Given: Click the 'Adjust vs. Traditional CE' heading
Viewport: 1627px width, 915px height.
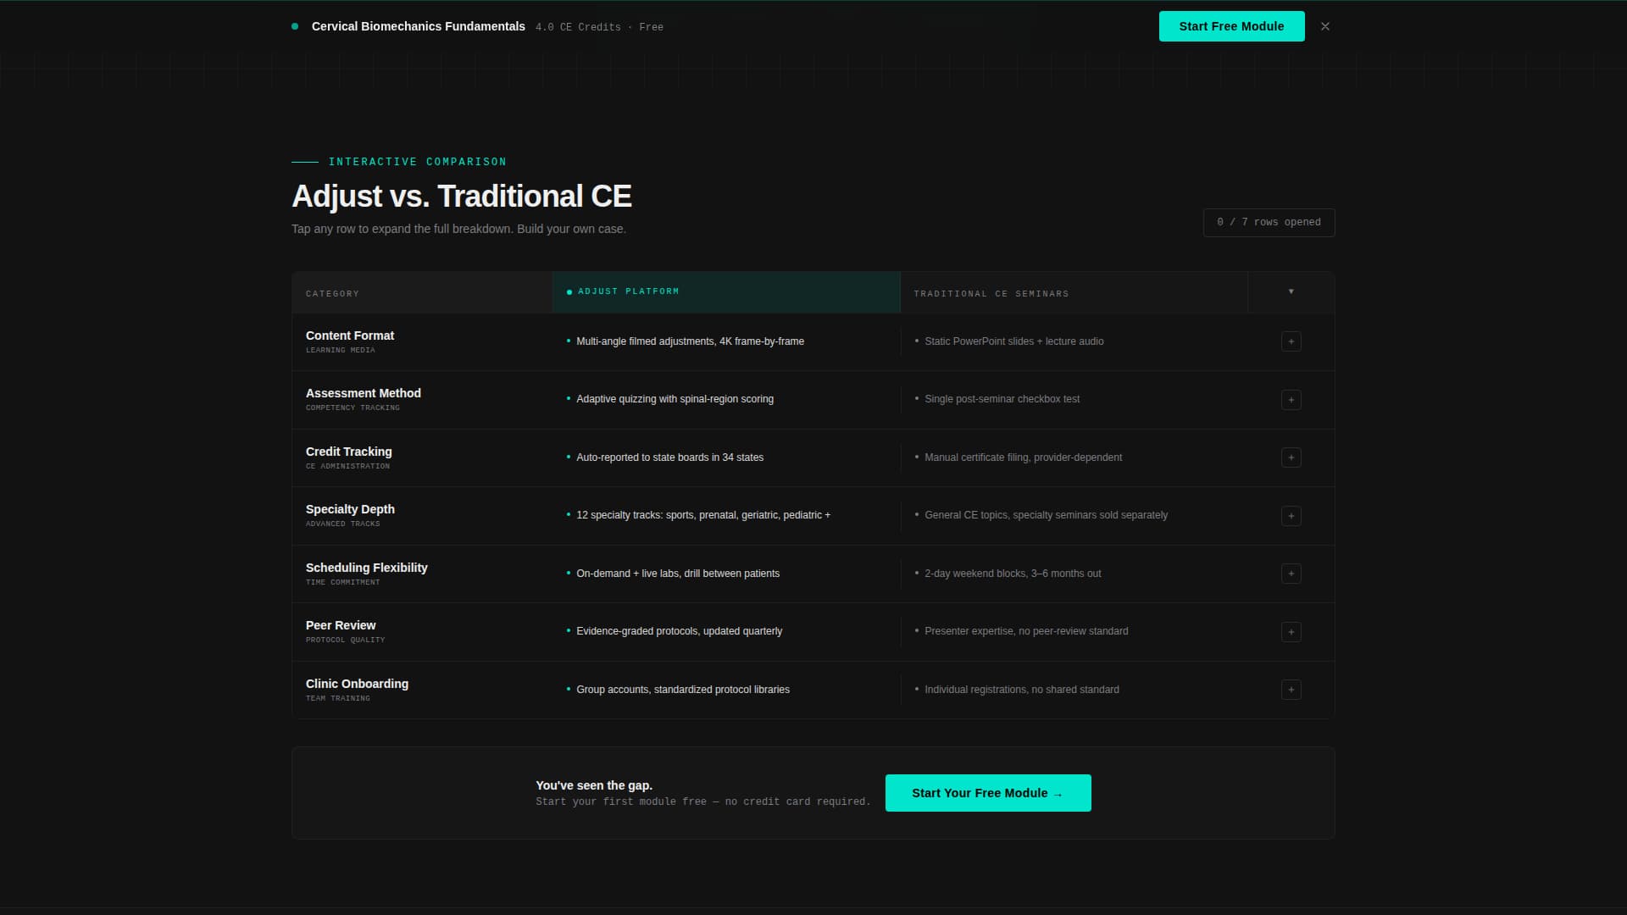Looking at the screenshot, I should tap(462, 196).
